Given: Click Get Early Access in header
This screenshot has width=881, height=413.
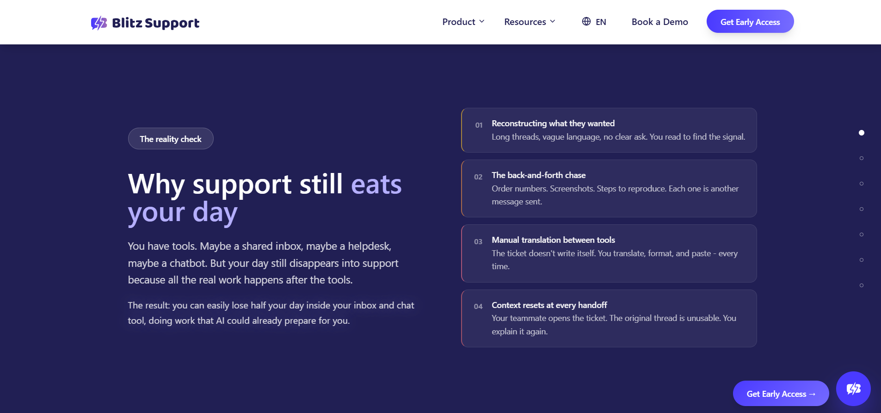Looking at the screenshot, I should pyautogui.click(x=750, y=22).
